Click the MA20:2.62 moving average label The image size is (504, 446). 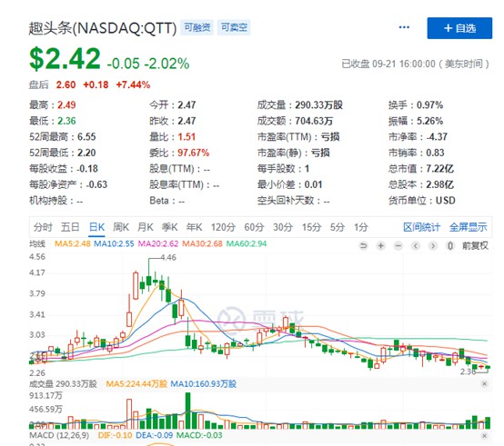pyautogui.click(x=158, y=243)
